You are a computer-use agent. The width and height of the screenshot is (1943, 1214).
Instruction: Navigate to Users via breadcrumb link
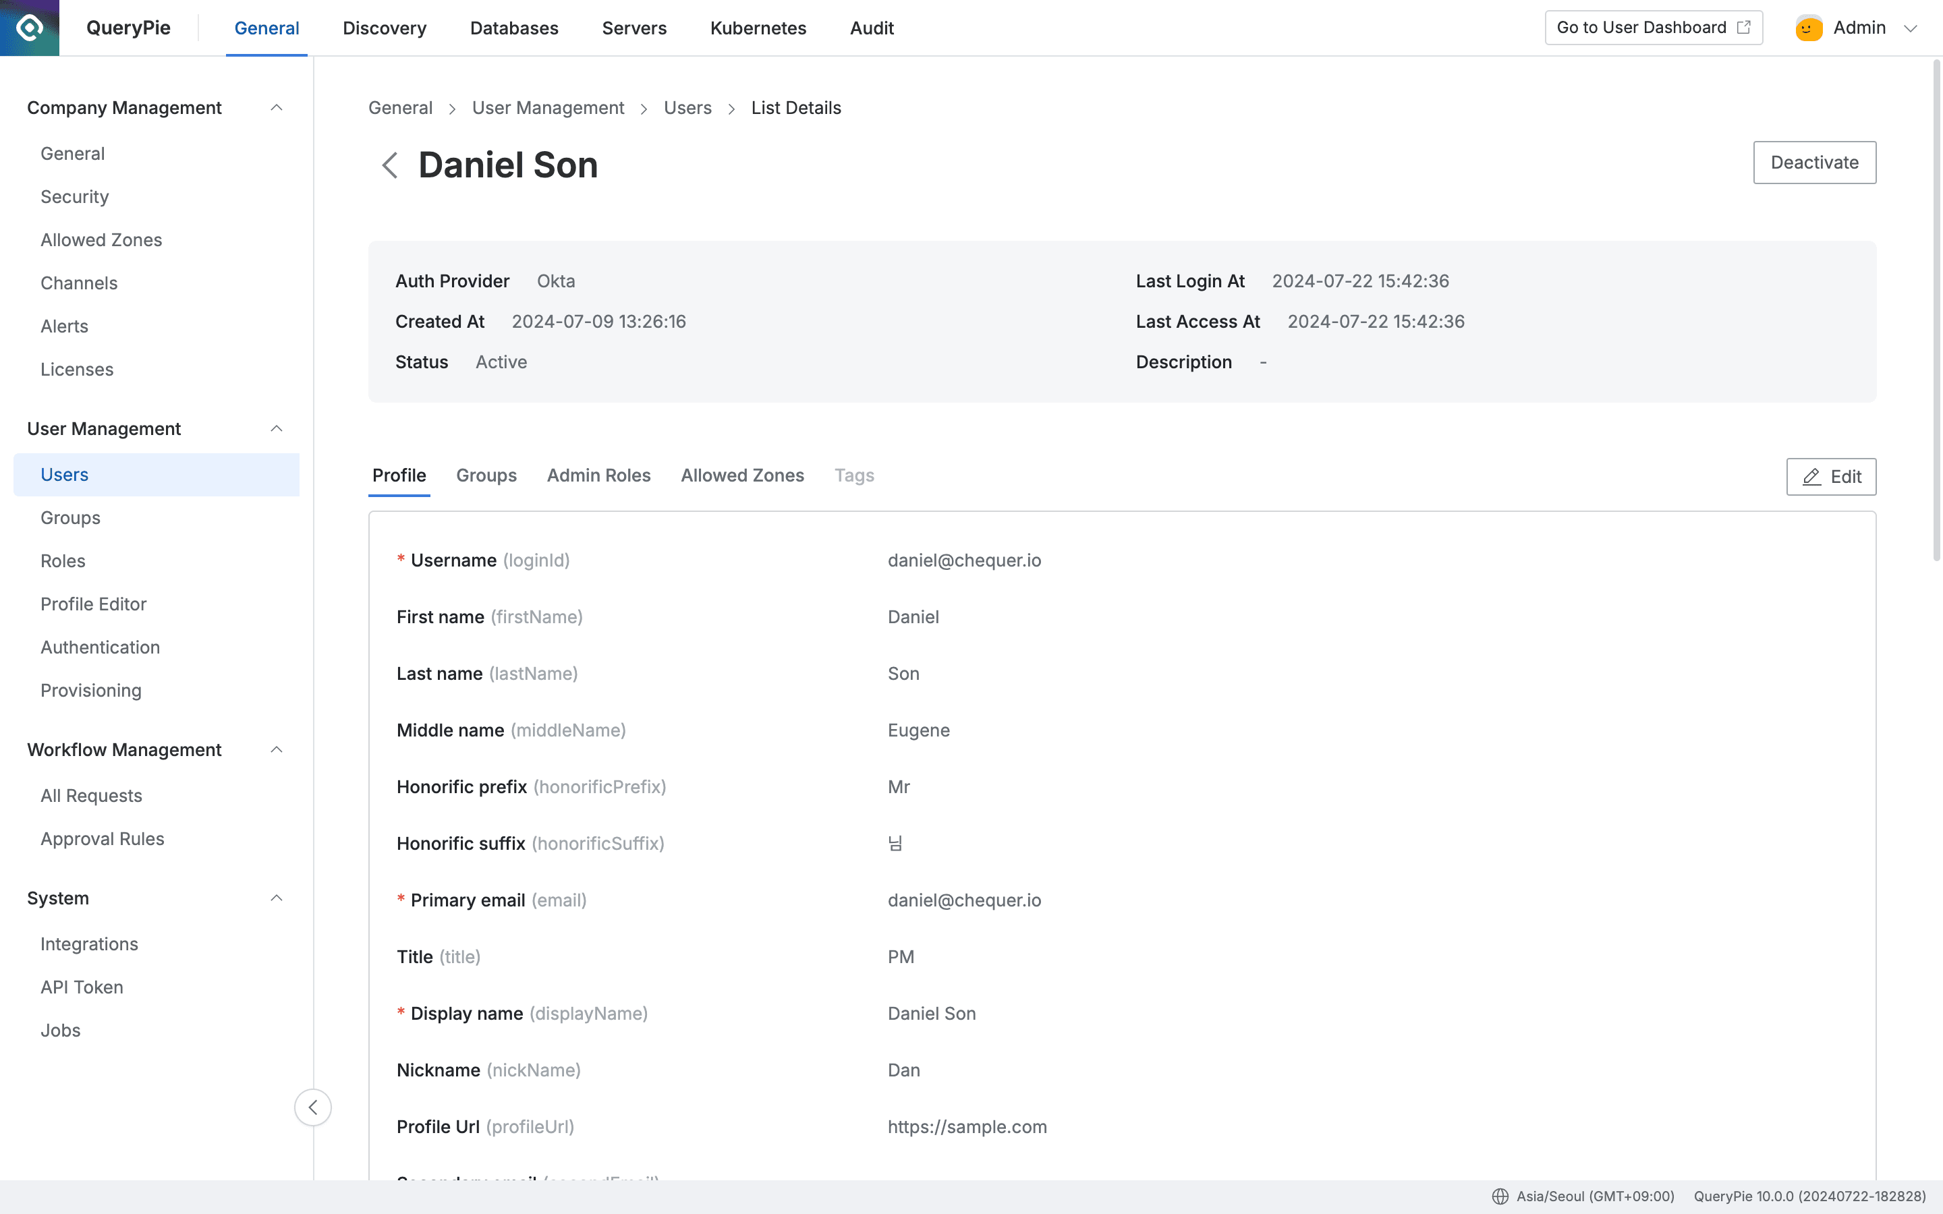(687, 108)
